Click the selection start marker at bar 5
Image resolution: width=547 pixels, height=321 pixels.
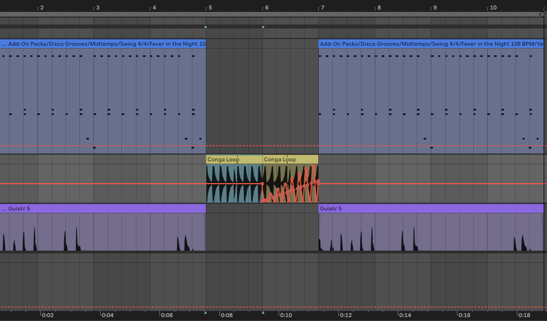pos(205,27)
